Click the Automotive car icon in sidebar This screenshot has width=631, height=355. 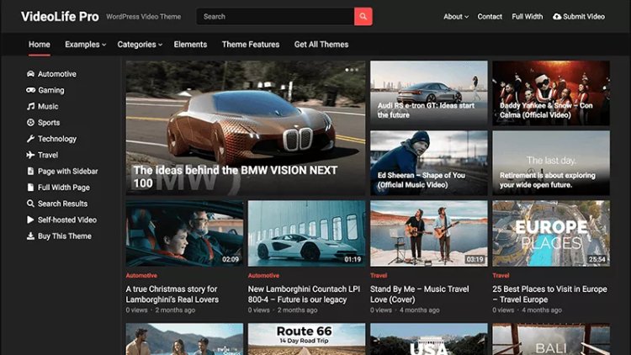coord(30,74)
